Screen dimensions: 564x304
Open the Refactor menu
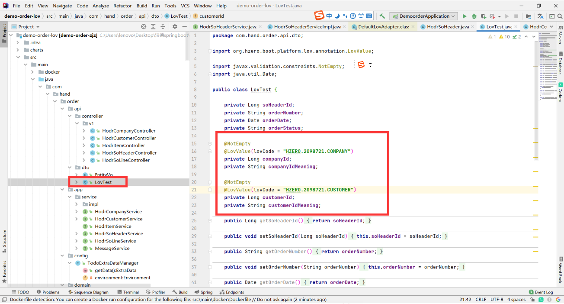122,6
